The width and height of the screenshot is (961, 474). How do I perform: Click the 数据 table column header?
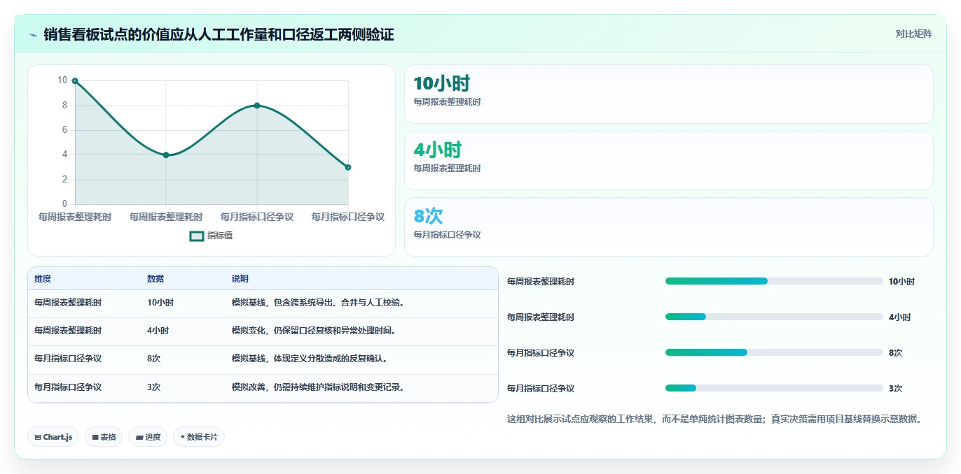[x=155, y=279]
